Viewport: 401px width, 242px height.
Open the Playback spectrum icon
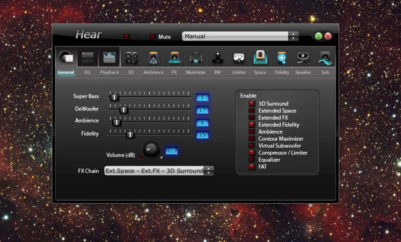click(109, 58)
